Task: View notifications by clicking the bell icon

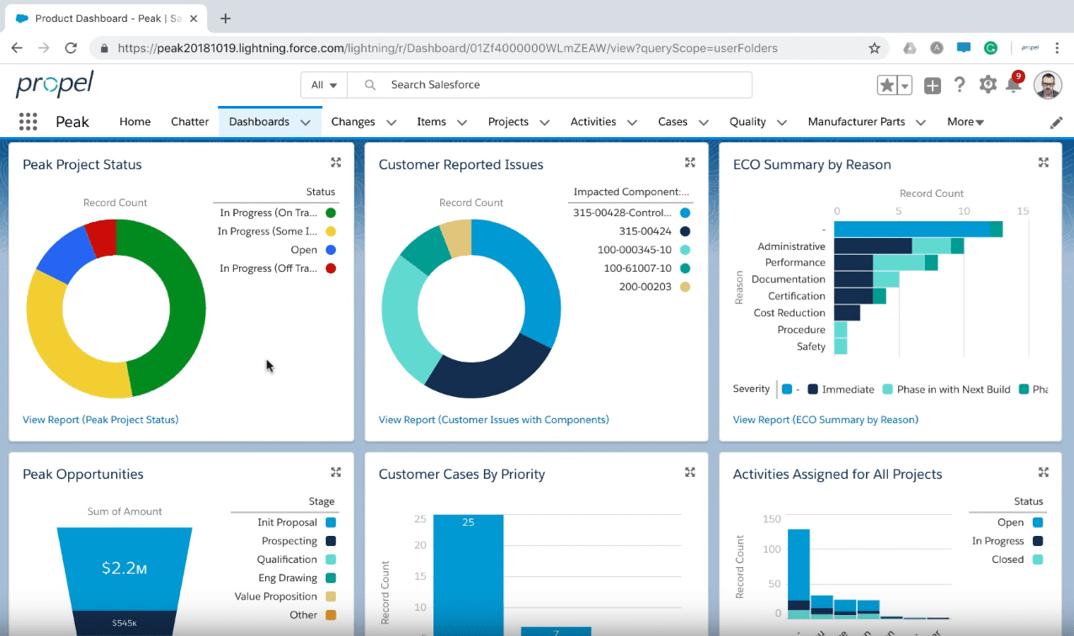Action: [1013, 84]
